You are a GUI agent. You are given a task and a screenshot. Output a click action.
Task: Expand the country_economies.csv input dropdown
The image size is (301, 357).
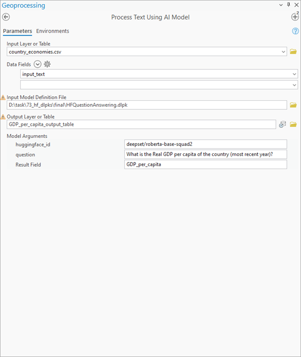(x=284, y=52)
